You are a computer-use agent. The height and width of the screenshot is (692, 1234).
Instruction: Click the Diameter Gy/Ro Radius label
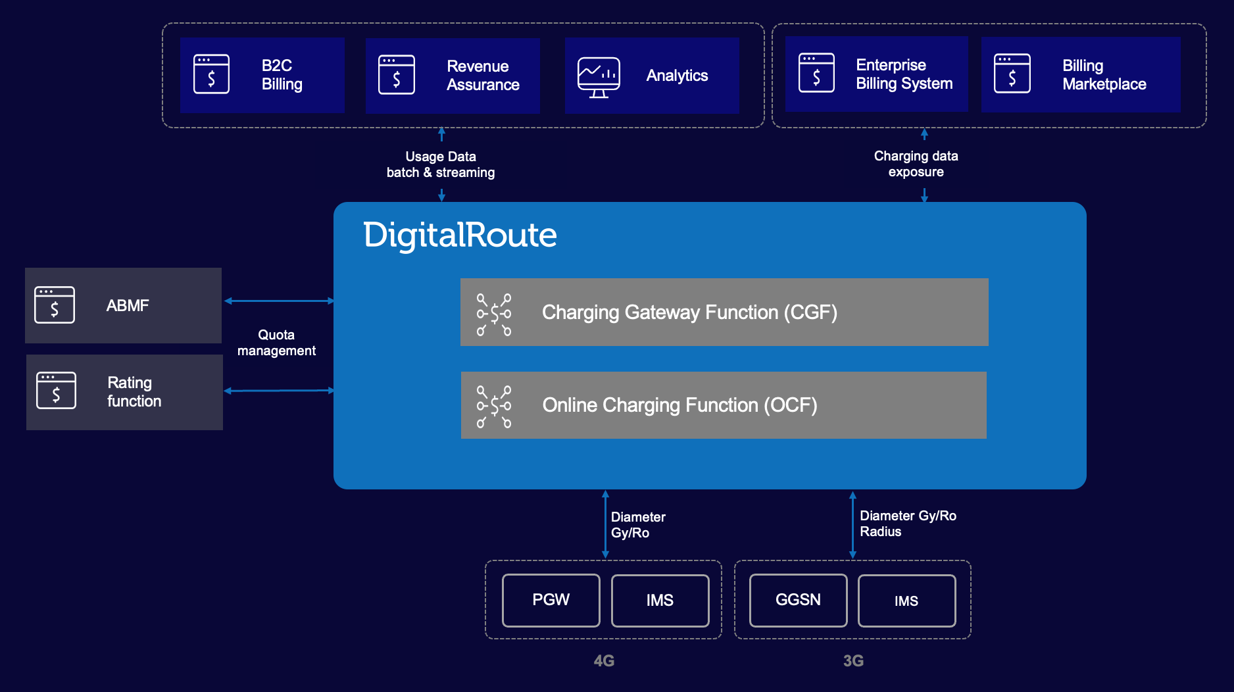click(x=908, y=524)
